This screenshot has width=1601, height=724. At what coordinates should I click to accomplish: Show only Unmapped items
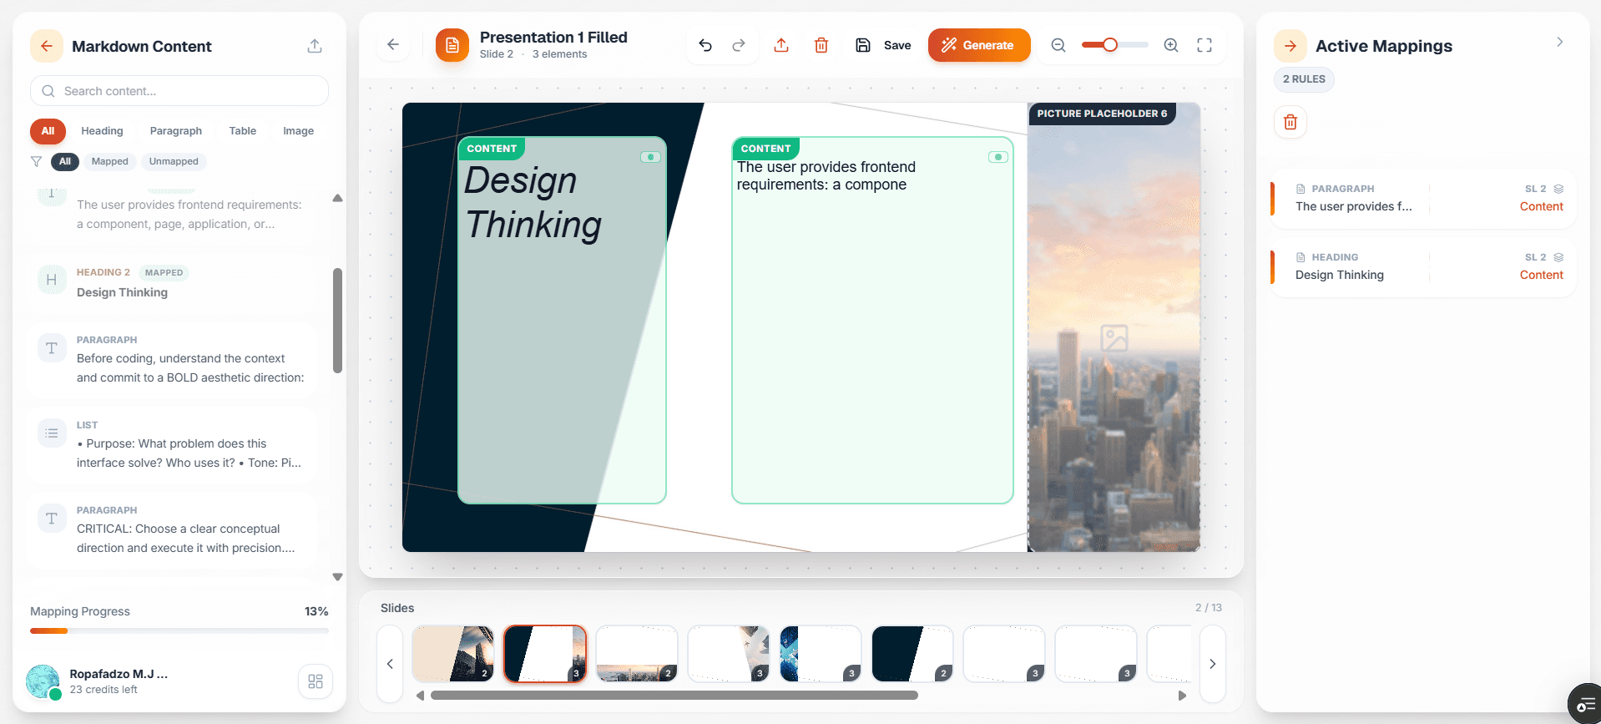pos(174,161)
